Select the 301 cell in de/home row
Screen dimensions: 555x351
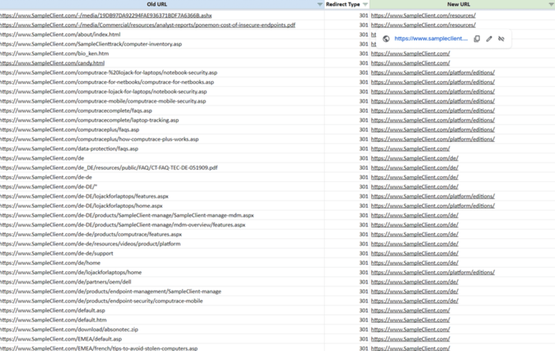pos(363,263)
